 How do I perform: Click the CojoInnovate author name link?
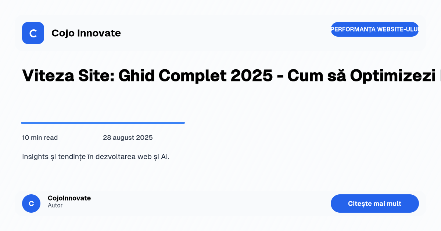69,198
